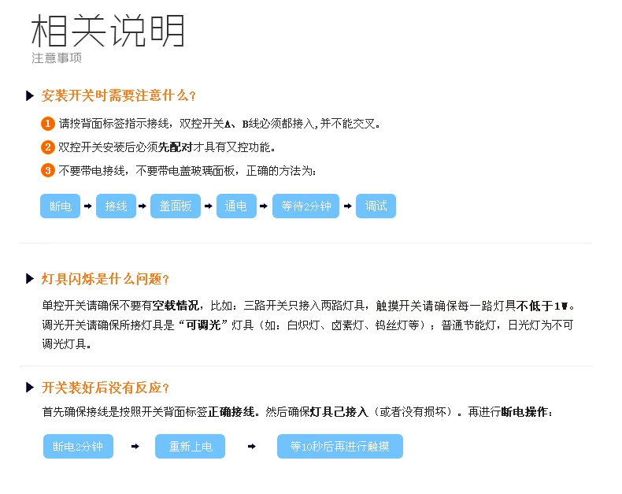Click the 调试 step button
The width and height of the screenshot is (622, 494).
click(376, 206)
